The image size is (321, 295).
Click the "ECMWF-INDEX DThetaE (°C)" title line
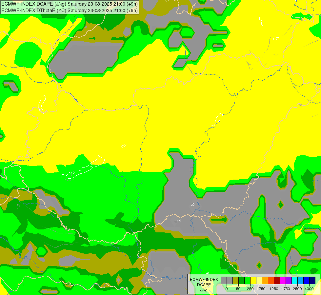(x=70, y=10)
